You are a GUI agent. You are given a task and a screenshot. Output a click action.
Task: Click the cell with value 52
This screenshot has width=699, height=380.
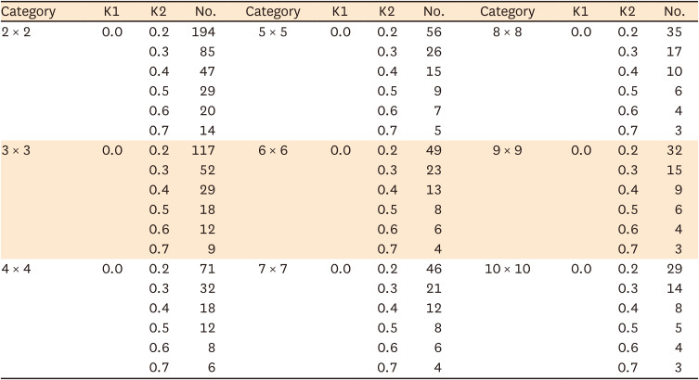point(208,170)
